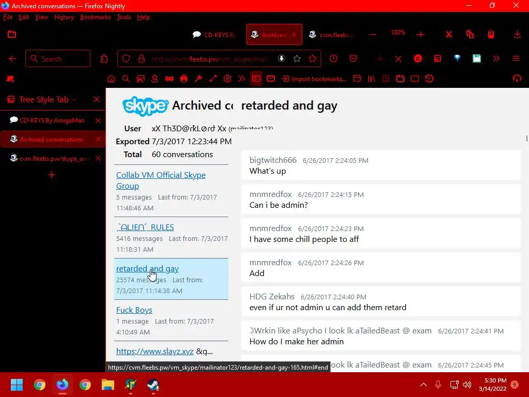Click the floppy disk save icon
This screenshot has width=529, height=397.
point(476,58)
